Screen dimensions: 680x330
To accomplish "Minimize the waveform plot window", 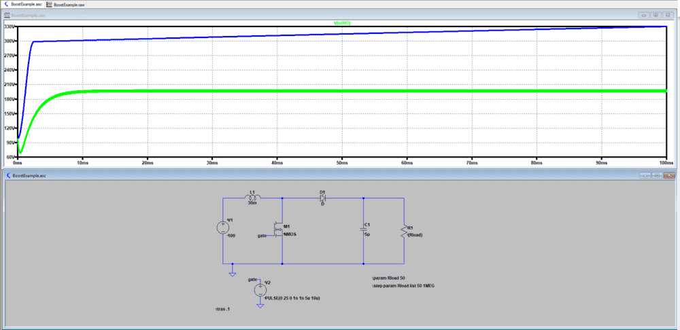I will point(643,14).
